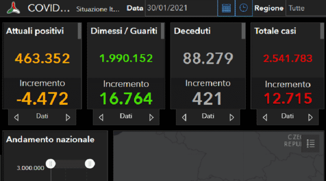
Task: Previous arrow under Attuali positivi card
Action: pyautogui.click(x=17, y=117)
